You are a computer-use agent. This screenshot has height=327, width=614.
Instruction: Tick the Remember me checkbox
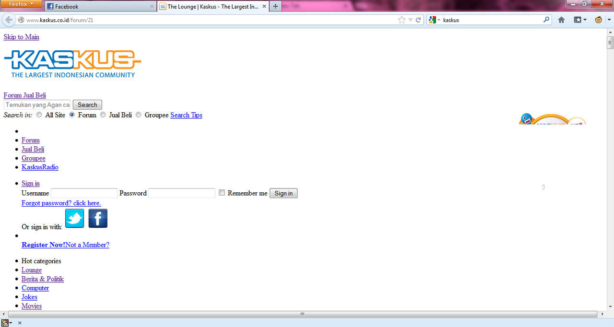pos(222,193)
